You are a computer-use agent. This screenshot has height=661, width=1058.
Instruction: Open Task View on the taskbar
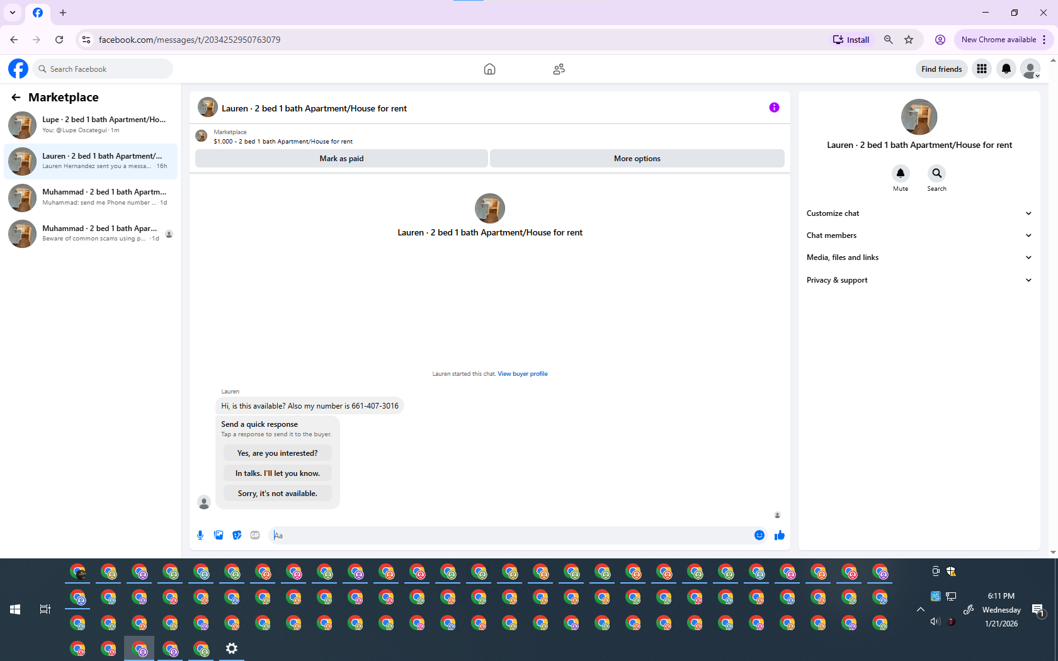pos(45,609)
